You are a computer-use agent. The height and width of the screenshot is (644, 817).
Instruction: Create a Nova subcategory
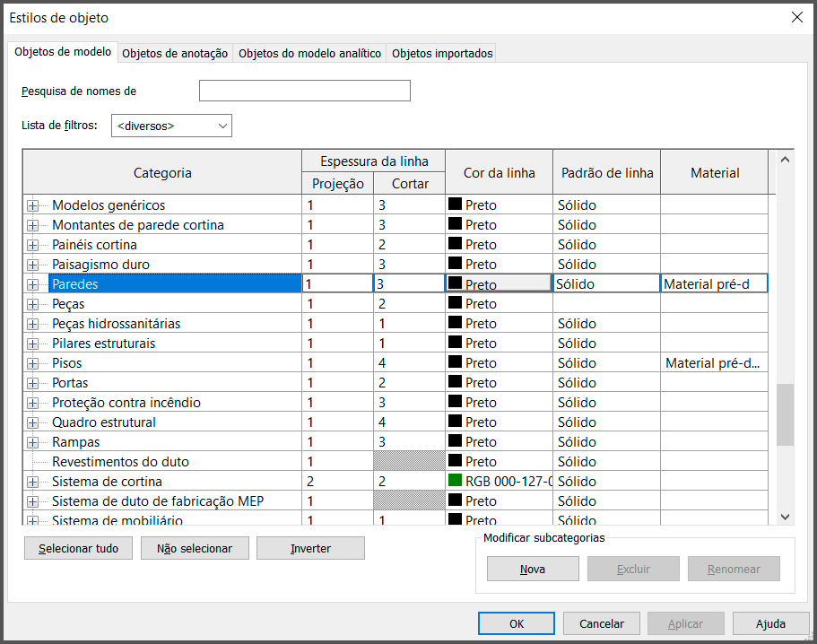point(532,569)
